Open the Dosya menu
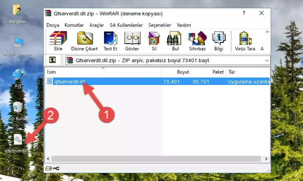 (x=53, y=25)
